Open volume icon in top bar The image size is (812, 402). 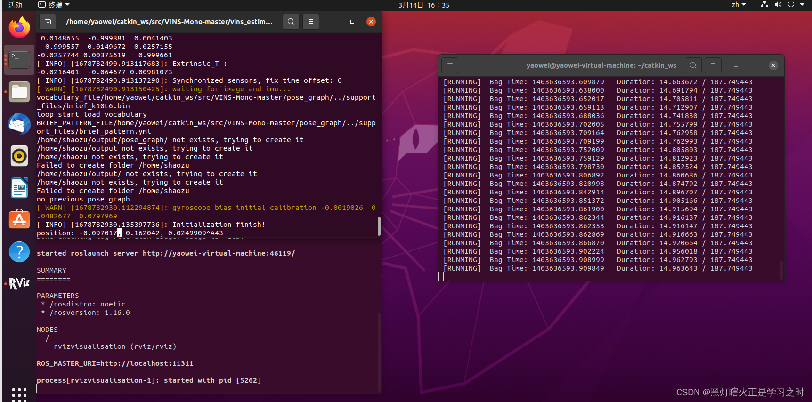[778, 5]
